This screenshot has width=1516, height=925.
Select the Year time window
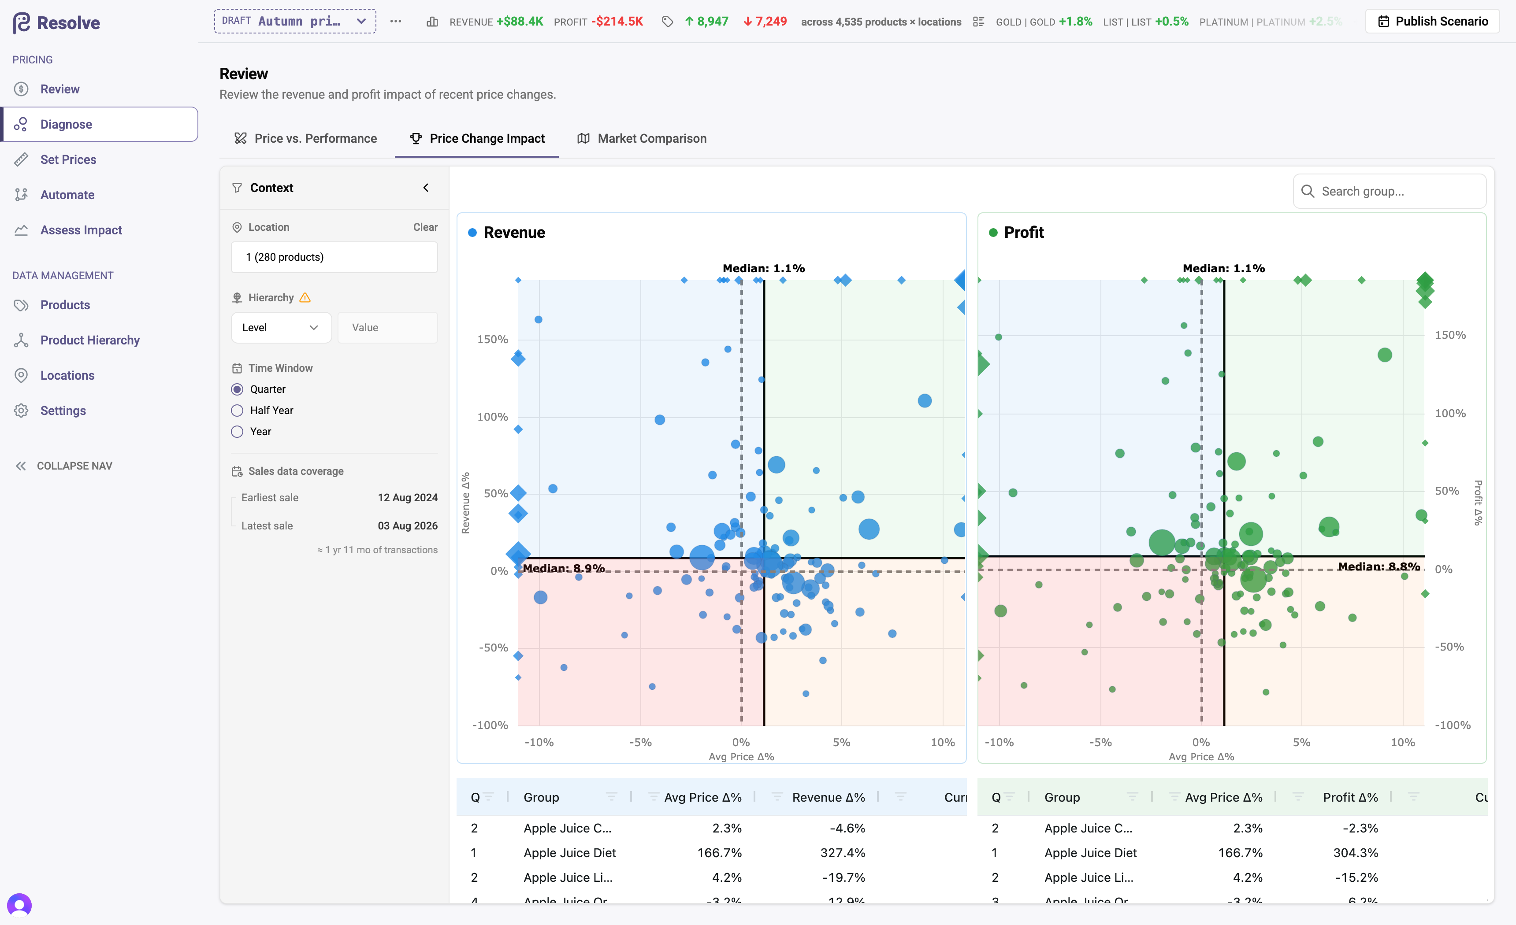click(237, 432)
